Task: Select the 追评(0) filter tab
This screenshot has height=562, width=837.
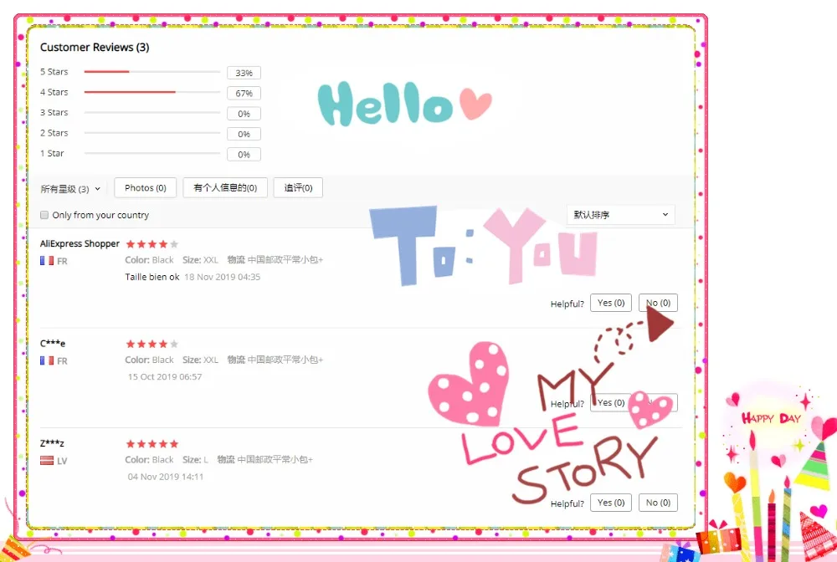Action: [298, 187]
